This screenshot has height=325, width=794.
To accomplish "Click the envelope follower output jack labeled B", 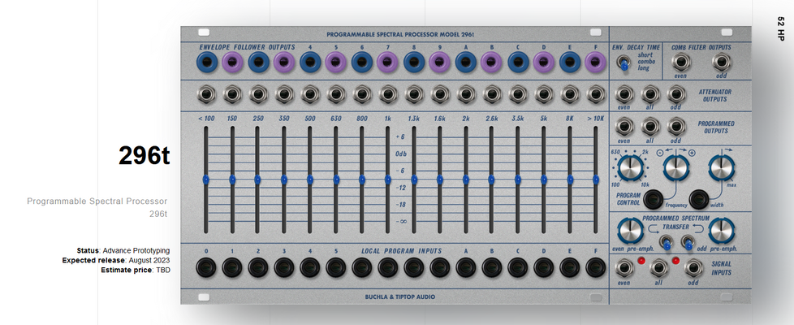I will pos(492,63).
